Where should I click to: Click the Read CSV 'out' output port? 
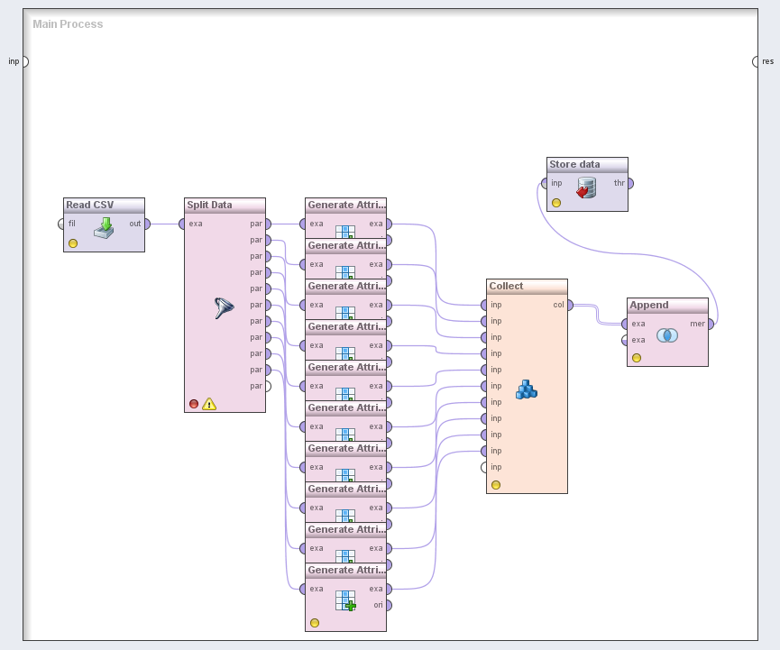[149, 224]
